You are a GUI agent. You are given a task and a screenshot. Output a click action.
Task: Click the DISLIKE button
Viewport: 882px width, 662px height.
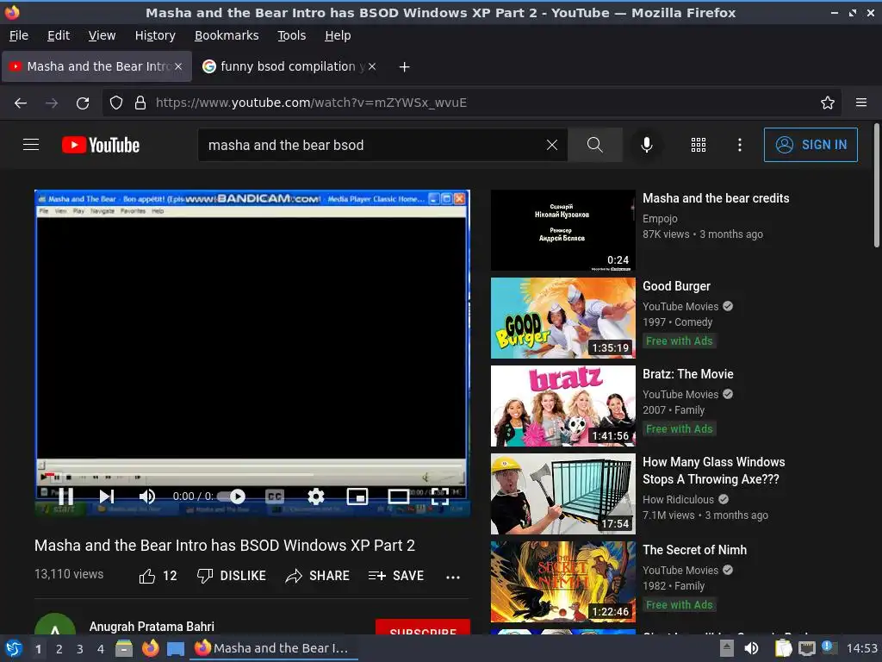coord(231,576)
